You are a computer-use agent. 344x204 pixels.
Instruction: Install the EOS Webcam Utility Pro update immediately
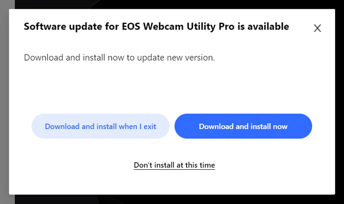[243, 126]
